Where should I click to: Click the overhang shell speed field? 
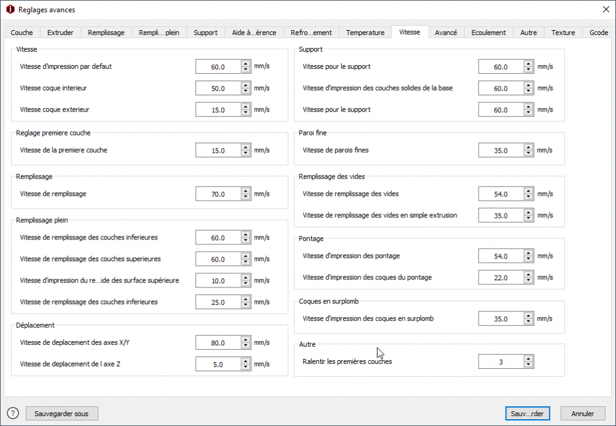(x=501, y=319)
